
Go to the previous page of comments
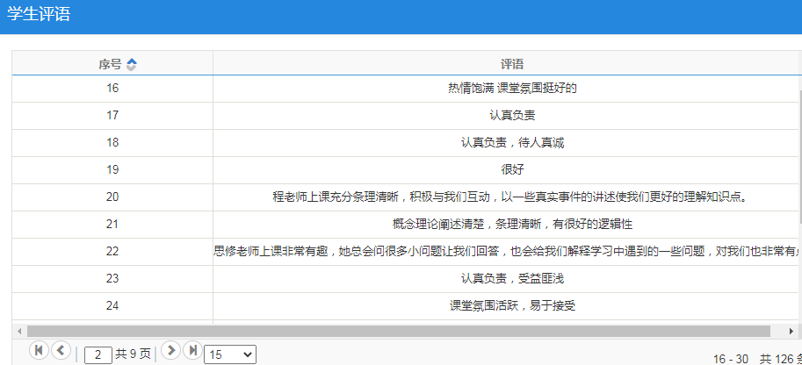coord(61,350)
